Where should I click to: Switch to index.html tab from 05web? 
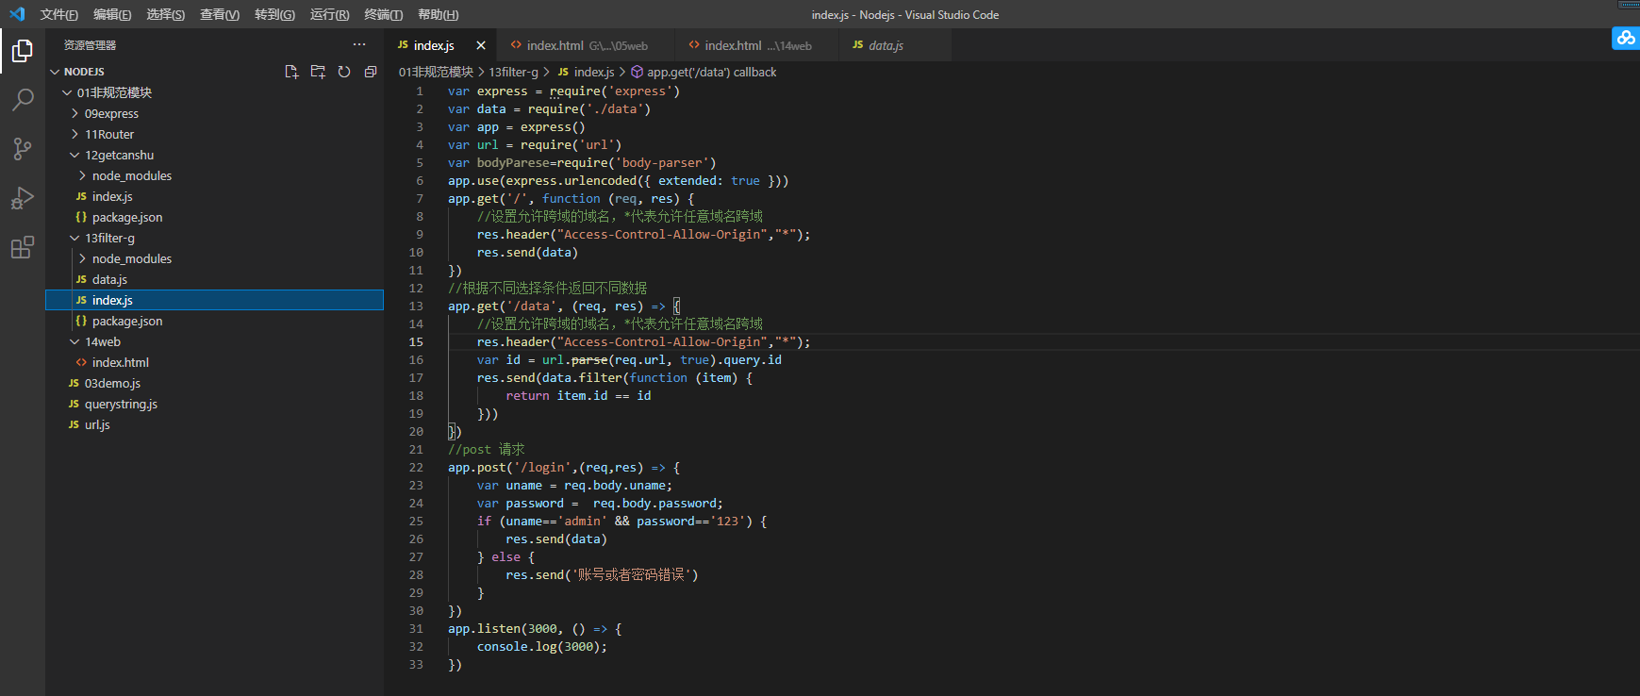click(x=587, y=45)
